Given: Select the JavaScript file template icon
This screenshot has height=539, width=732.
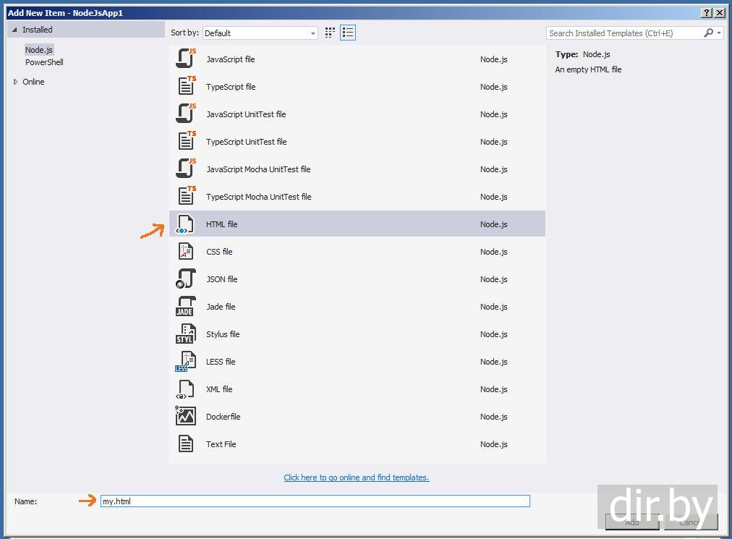Looking at the screenshot, I should [x=186, y=59].
